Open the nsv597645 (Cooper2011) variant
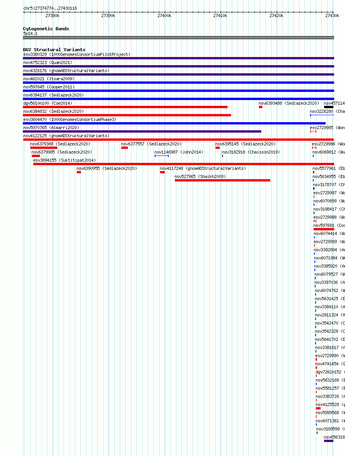The image size is (345, 456). point(49,87)
